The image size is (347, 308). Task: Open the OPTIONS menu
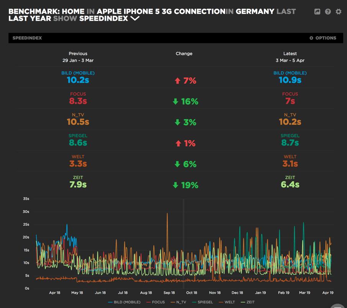pos(323,38)
